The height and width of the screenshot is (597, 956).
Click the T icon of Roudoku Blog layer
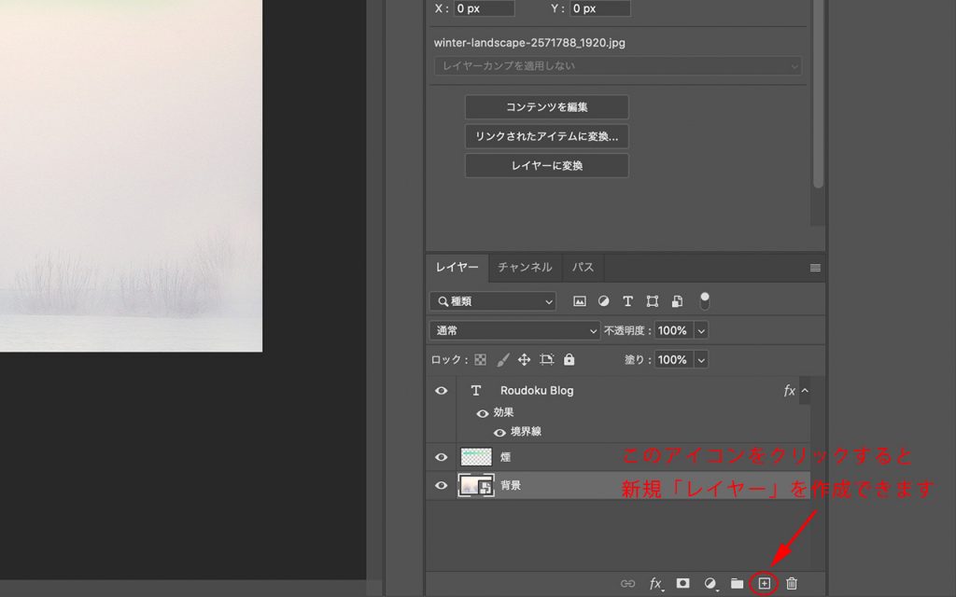475,391
